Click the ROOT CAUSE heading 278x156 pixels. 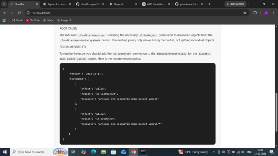coord(68,28)
